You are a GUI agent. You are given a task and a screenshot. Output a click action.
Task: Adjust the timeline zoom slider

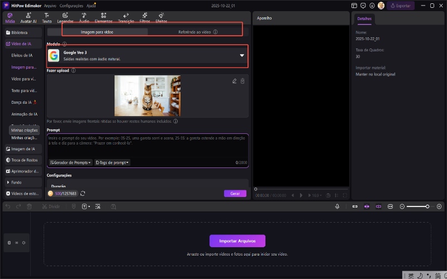tap(427, 206)
